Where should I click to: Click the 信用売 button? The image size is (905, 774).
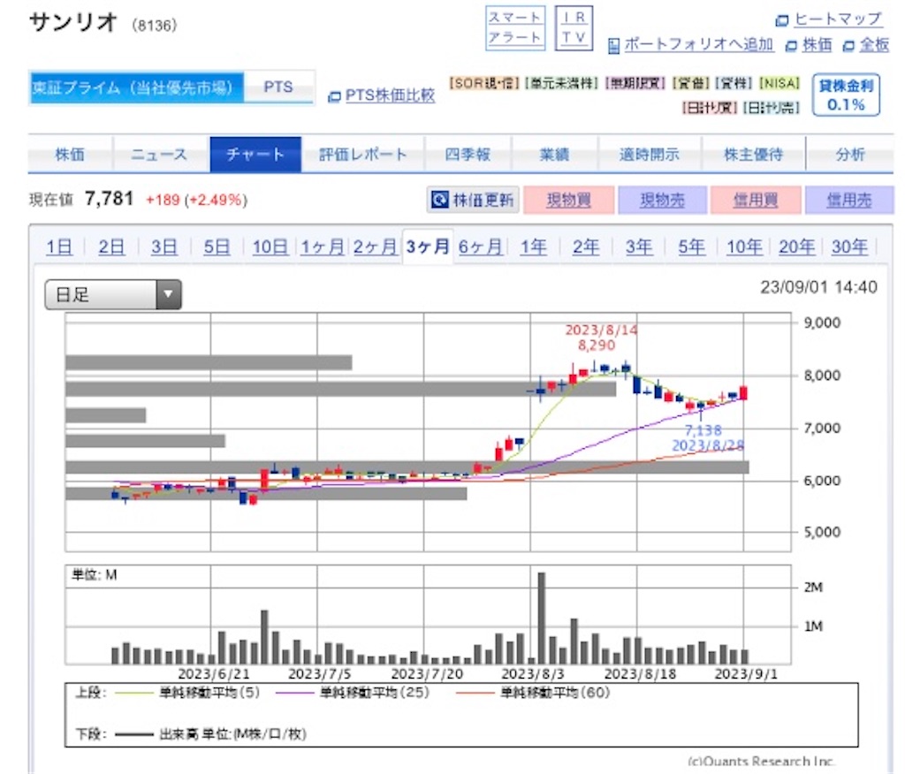point(849,200)
